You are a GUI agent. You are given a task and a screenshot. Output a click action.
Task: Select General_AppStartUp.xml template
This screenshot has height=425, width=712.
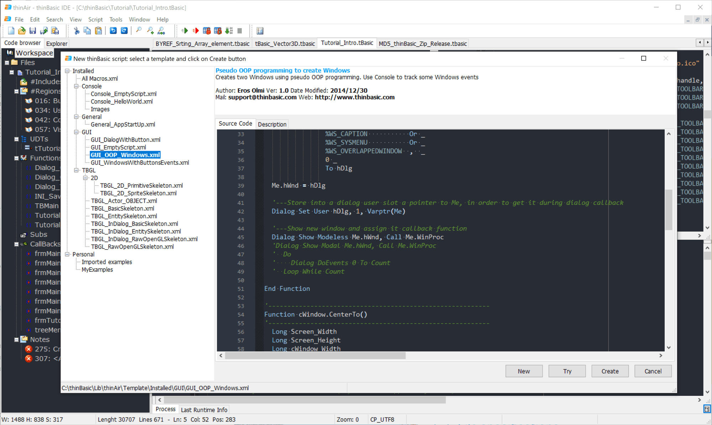coord(123,124)
